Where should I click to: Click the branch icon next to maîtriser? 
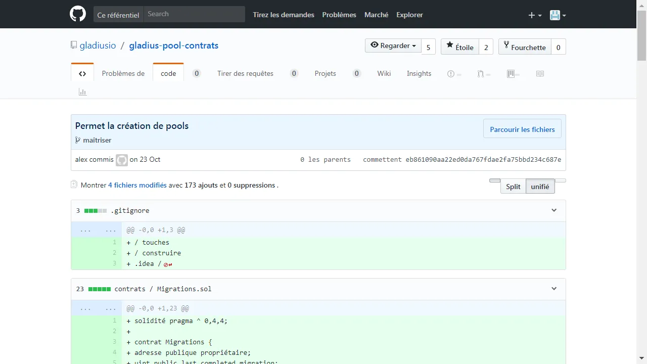point(78,140)
